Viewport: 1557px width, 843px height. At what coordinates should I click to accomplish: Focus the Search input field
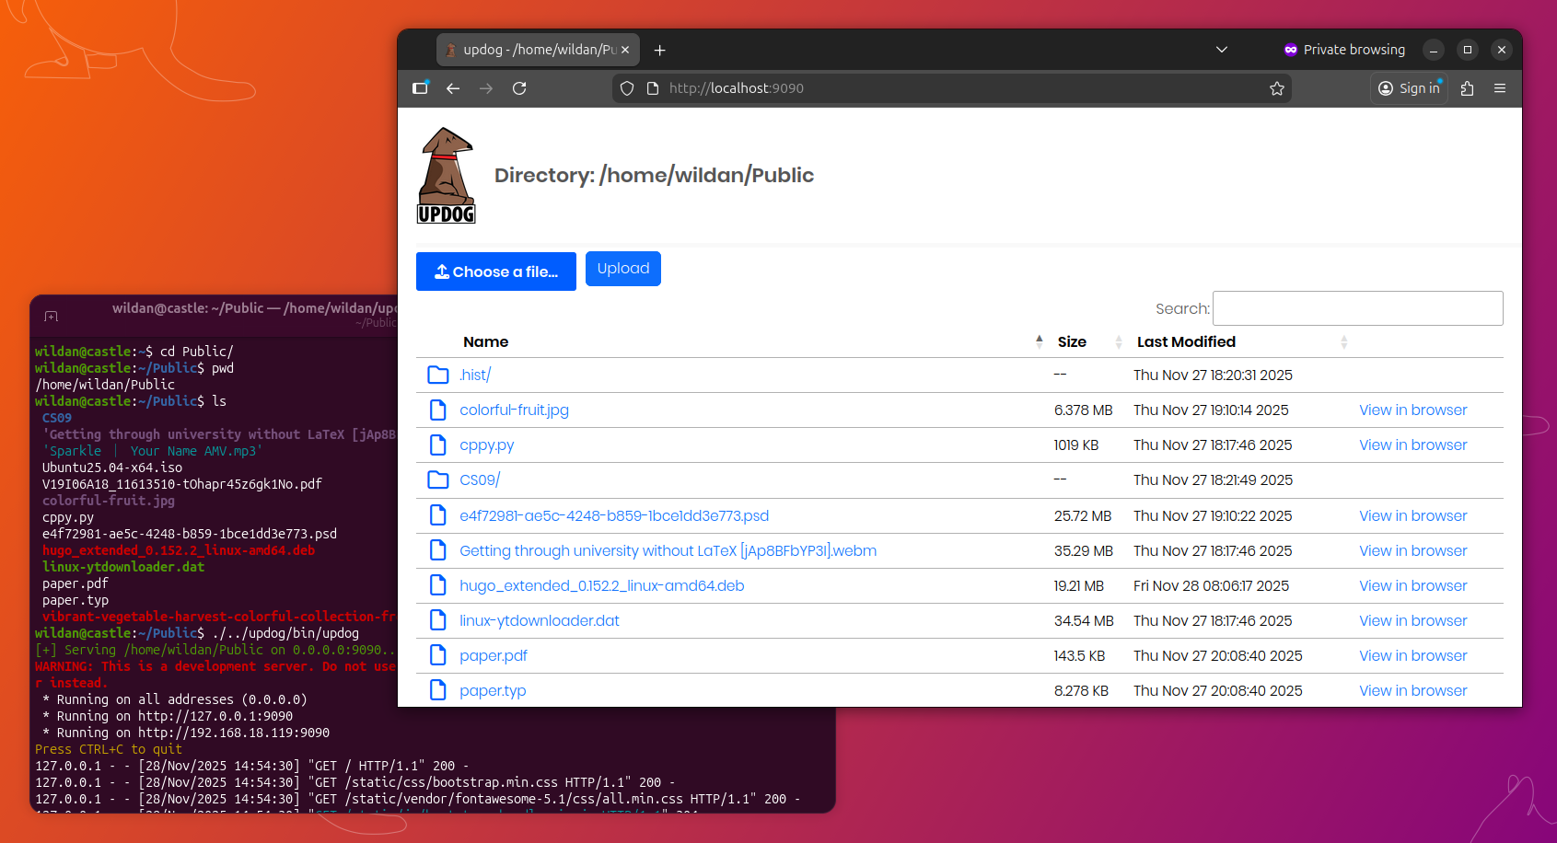click(x=1357, y=308)
